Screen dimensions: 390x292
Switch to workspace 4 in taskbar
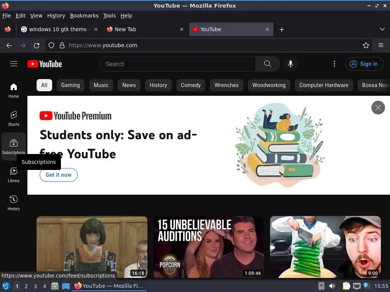(45, 286)
